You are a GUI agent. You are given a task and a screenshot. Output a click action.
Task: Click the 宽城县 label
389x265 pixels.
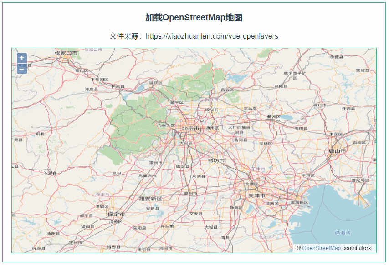coord(363,70)
